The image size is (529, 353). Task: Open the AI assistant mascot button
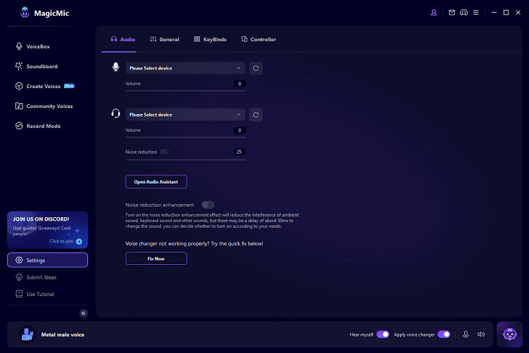coord(509,334)
